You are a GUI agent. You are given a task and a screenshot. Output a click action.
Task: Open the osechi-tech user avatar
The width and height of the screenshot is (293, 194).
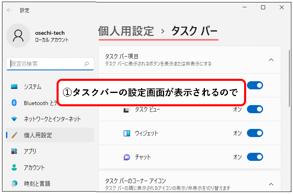point(18,36)
